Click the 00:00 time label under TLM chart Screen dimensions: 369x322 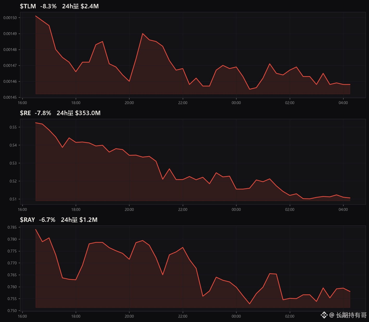(x=236, y=103)
